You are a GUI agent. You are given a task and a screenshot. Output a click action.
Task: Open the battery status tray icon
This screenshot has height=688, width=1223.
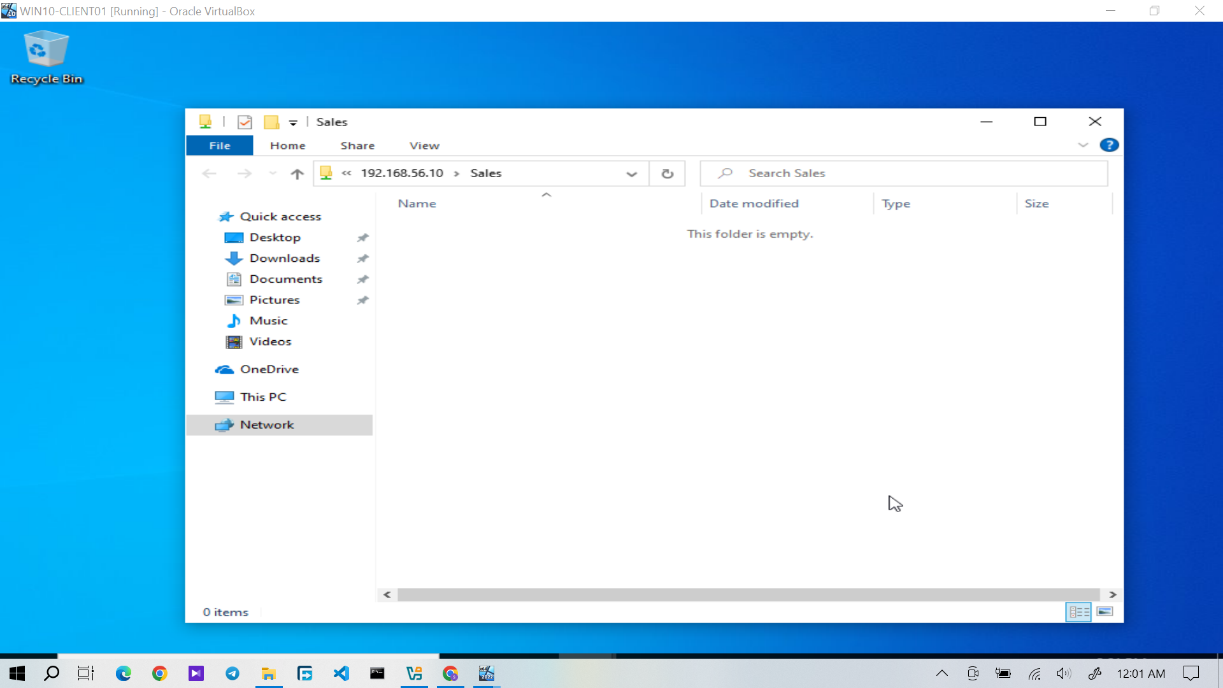click(x=1003, y=673)
